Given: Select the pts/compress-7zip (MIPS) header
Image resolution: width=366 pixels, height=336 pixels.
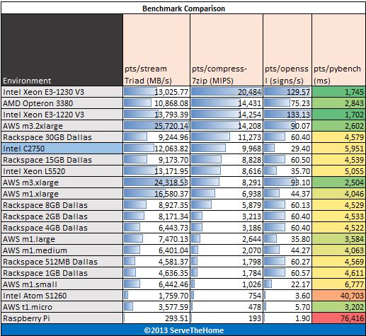Looking at the screenshot, I should (x=227, y=50).
